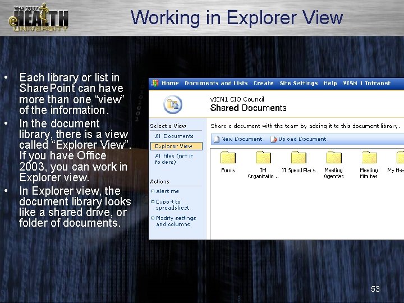Click the IT Spend Plans label
The width and height of the screenshot is (404, 303).
click(x=299, y=171)
